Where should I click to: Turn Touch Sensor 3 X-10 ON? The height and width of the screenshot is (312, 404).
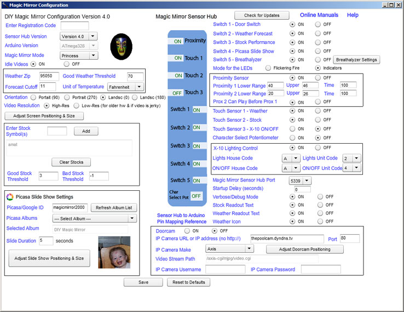click(292, 129)
